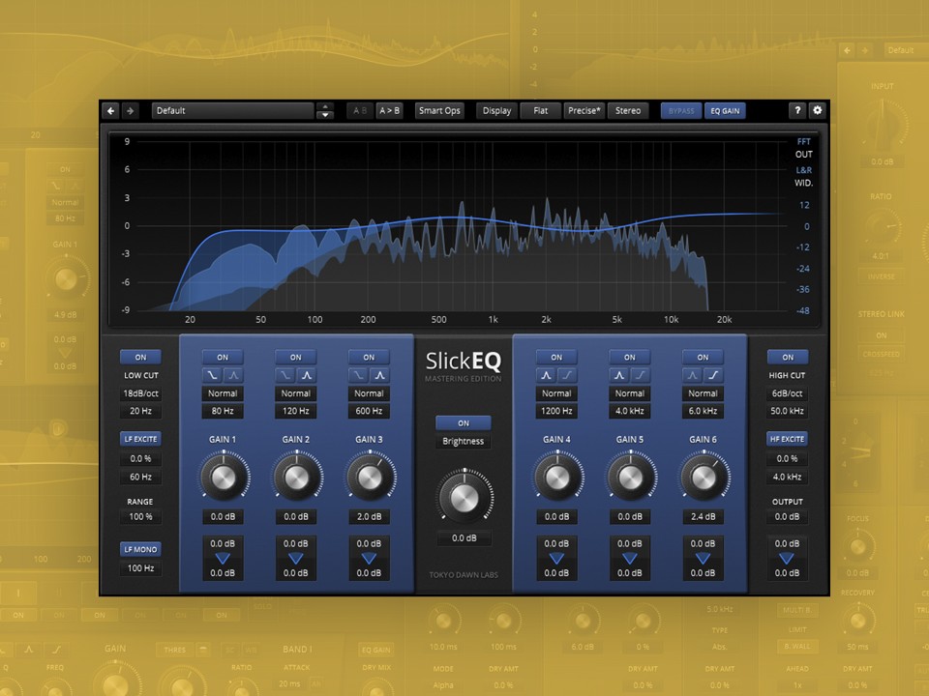Open the 6dB/oct high cut slope selector
929x696 pixels.
click(x=788, y=393)
